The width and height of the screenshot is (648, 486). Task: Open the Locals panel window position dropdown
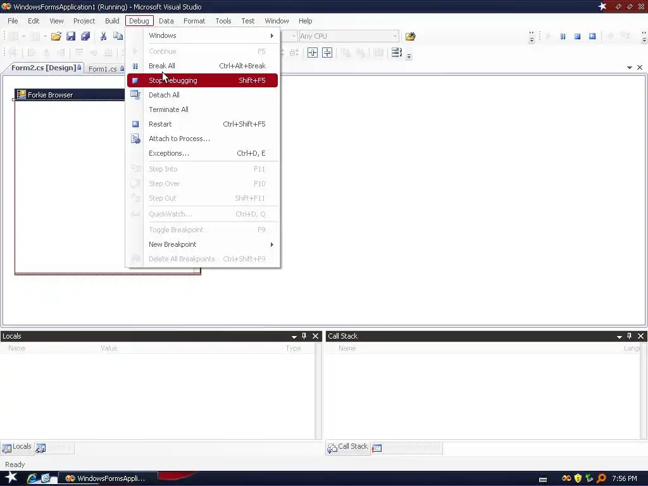coord(294,337)
